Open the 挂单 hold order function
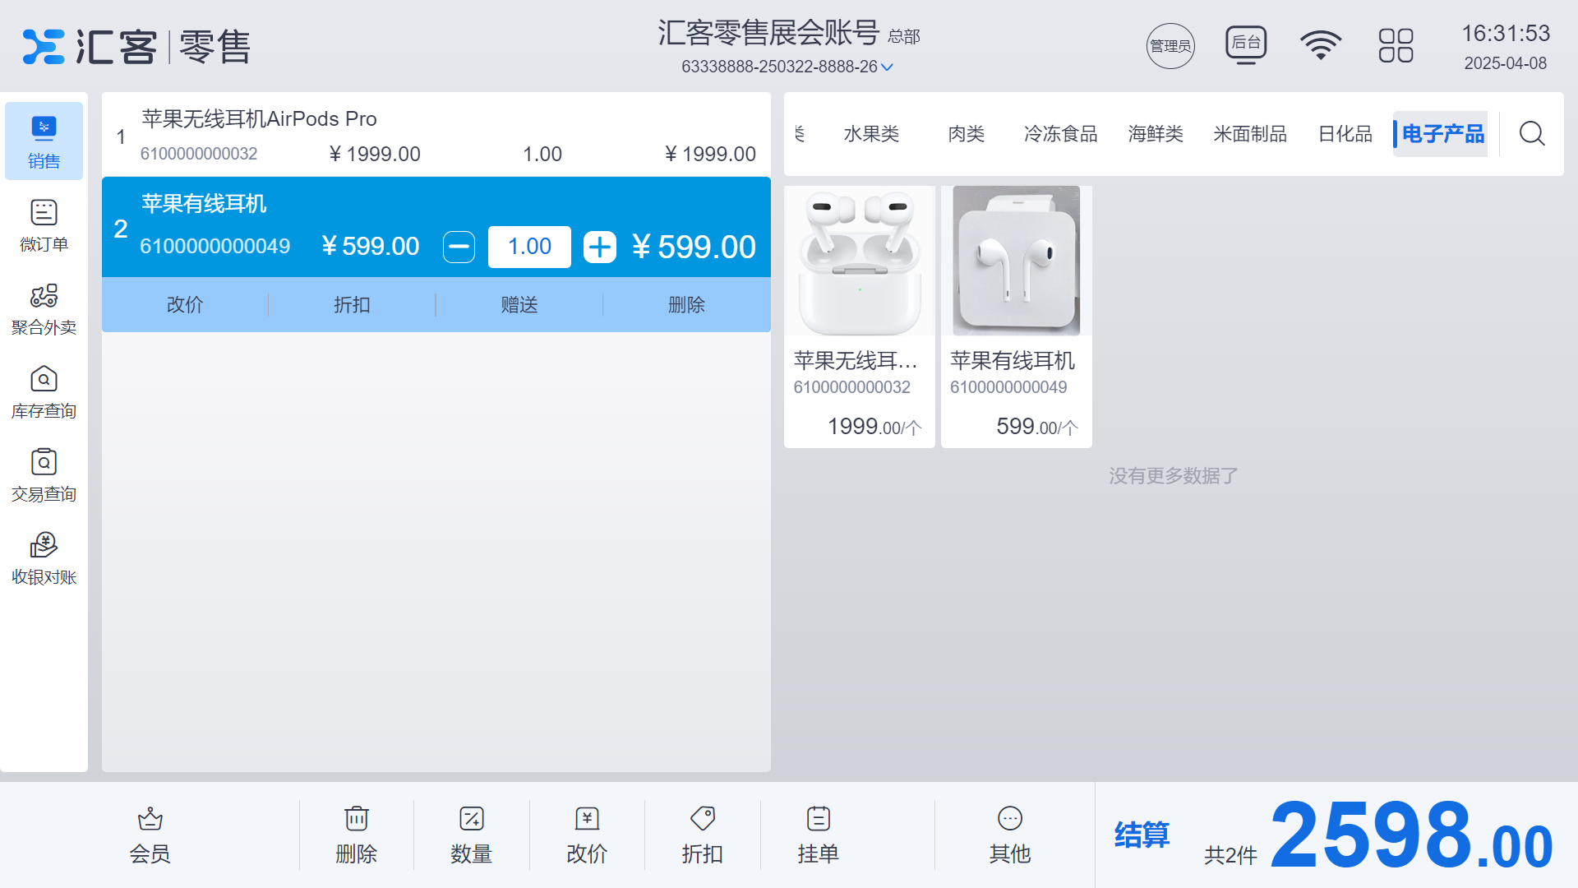 819,833
